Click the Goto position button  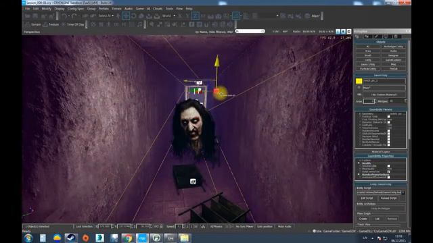265,227
